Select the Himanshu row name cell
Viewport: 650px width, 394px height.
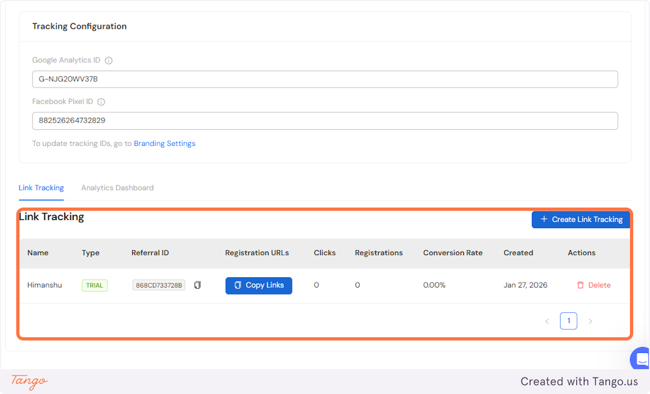44,285
